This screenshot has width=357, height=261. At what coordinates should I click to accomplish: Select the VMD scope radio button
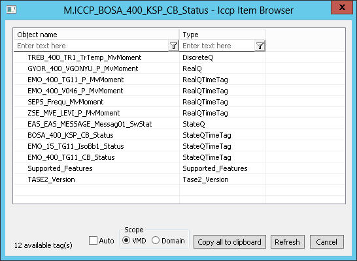tap(126, 240)
